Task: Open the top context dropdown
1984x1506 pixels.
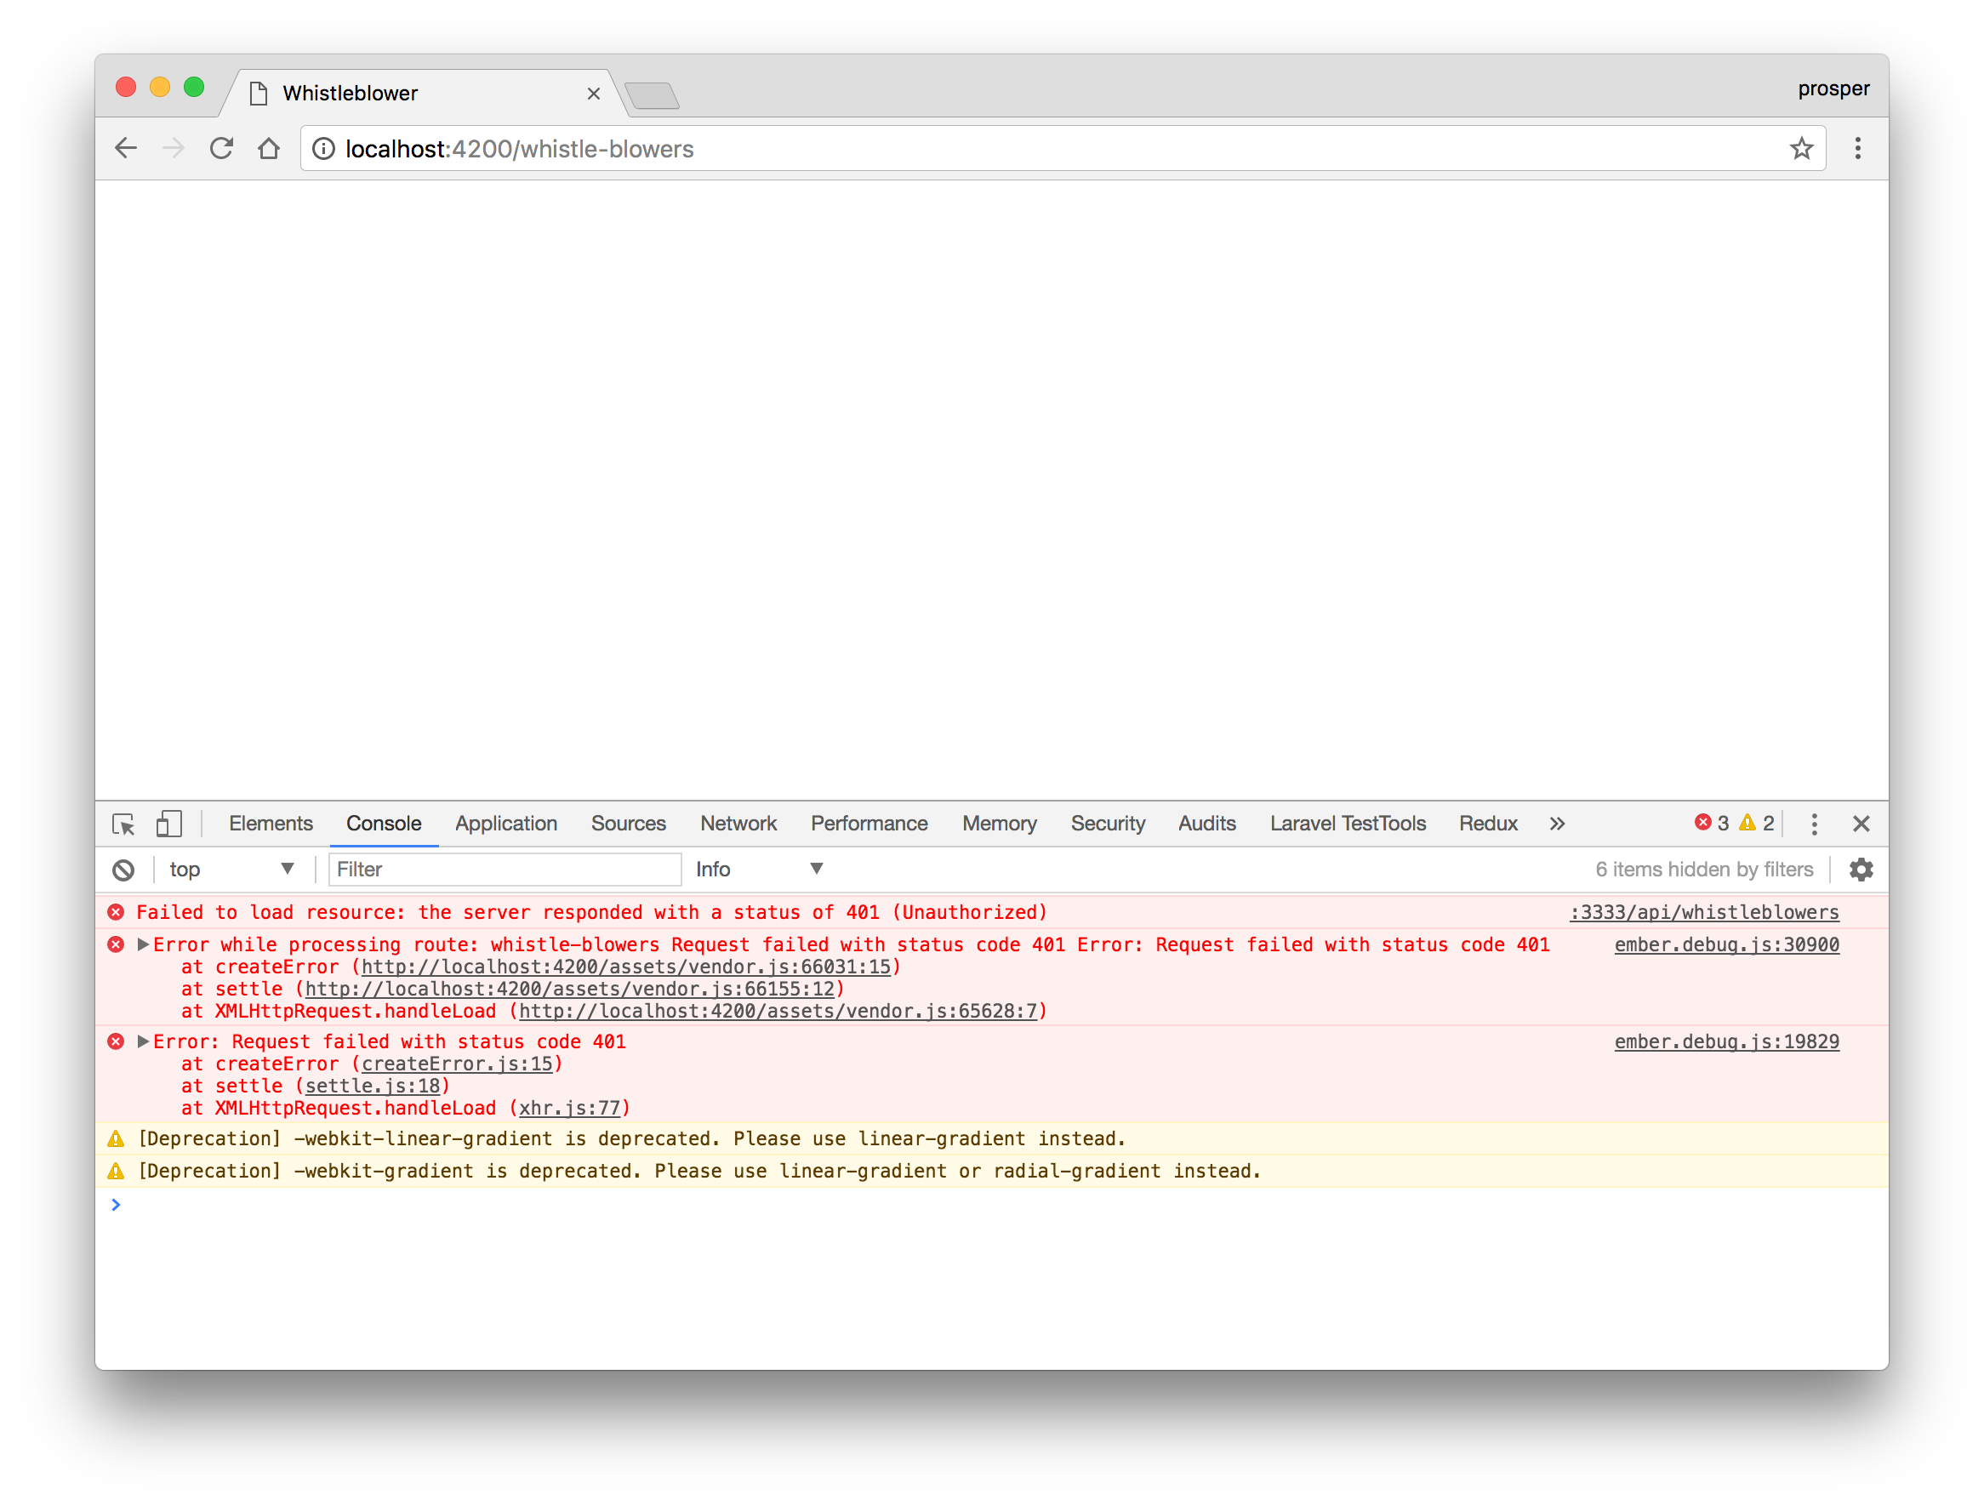Action: click(231, 870)
